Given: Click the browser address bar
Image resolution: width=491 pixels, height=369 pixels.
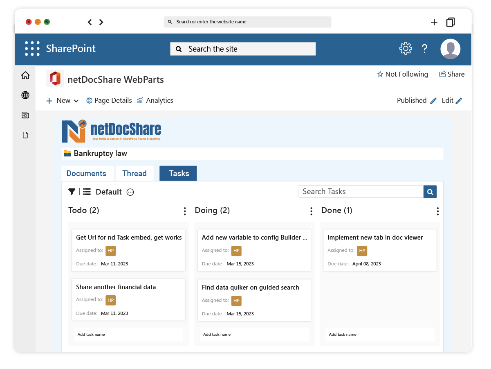Looking at the screenshot, I should tap(247, 22).
